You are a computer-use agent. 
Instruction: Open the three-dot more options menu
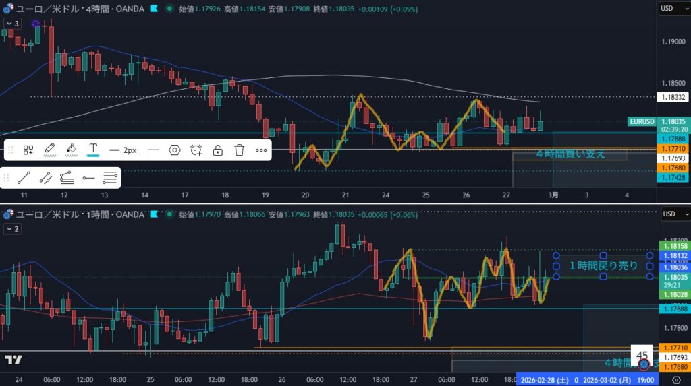click(x=260, y=150)
